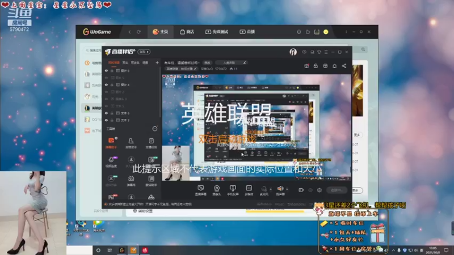The width and height of the screenshot is (454, 255).
Task: Add a 直播伴音 source
Action: [201, 190]
